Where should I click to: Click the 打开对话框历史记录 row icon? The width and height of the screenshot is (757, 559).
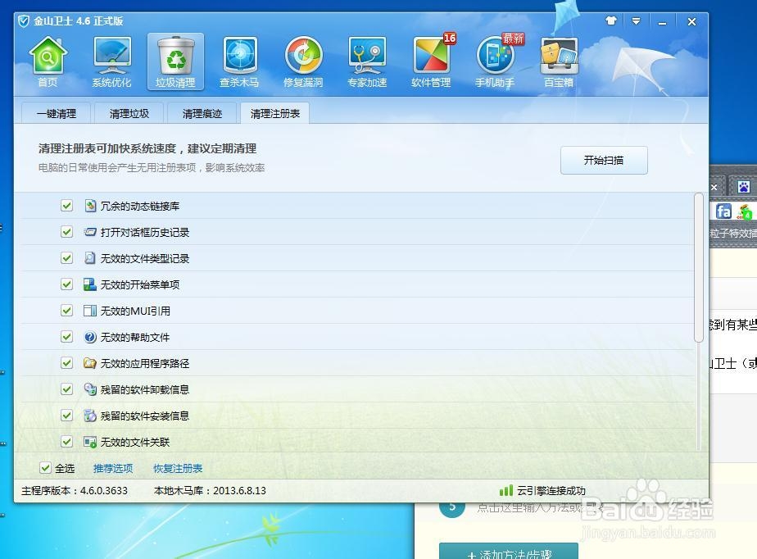coord(90,232)
